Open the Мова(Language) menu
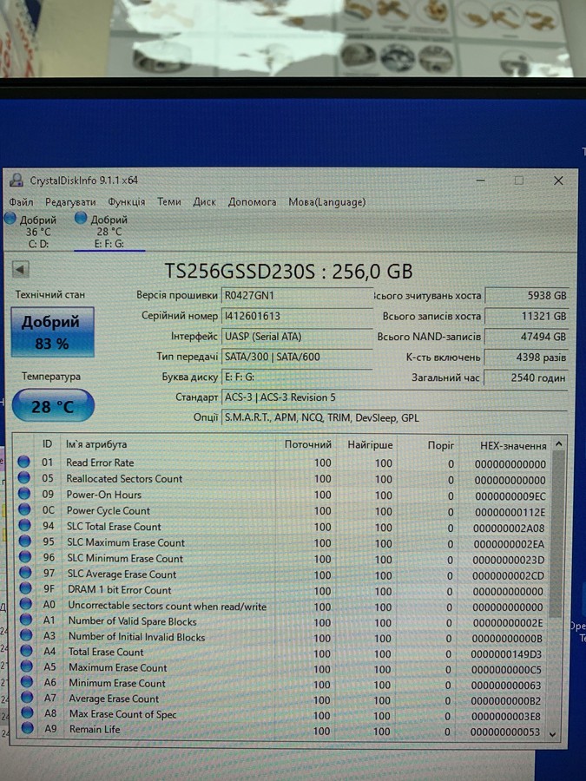The image size is (586, 781). 327,202
